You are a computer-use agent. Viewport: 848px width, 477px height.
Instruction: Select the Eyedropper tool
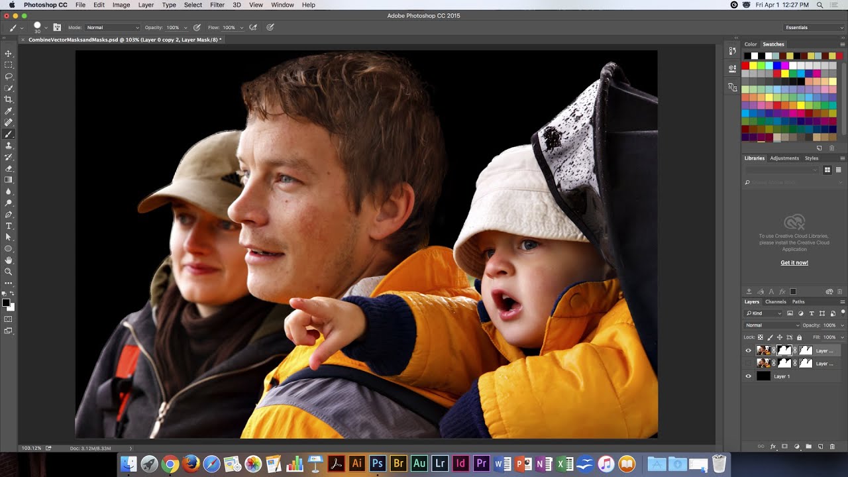(9, 111)
